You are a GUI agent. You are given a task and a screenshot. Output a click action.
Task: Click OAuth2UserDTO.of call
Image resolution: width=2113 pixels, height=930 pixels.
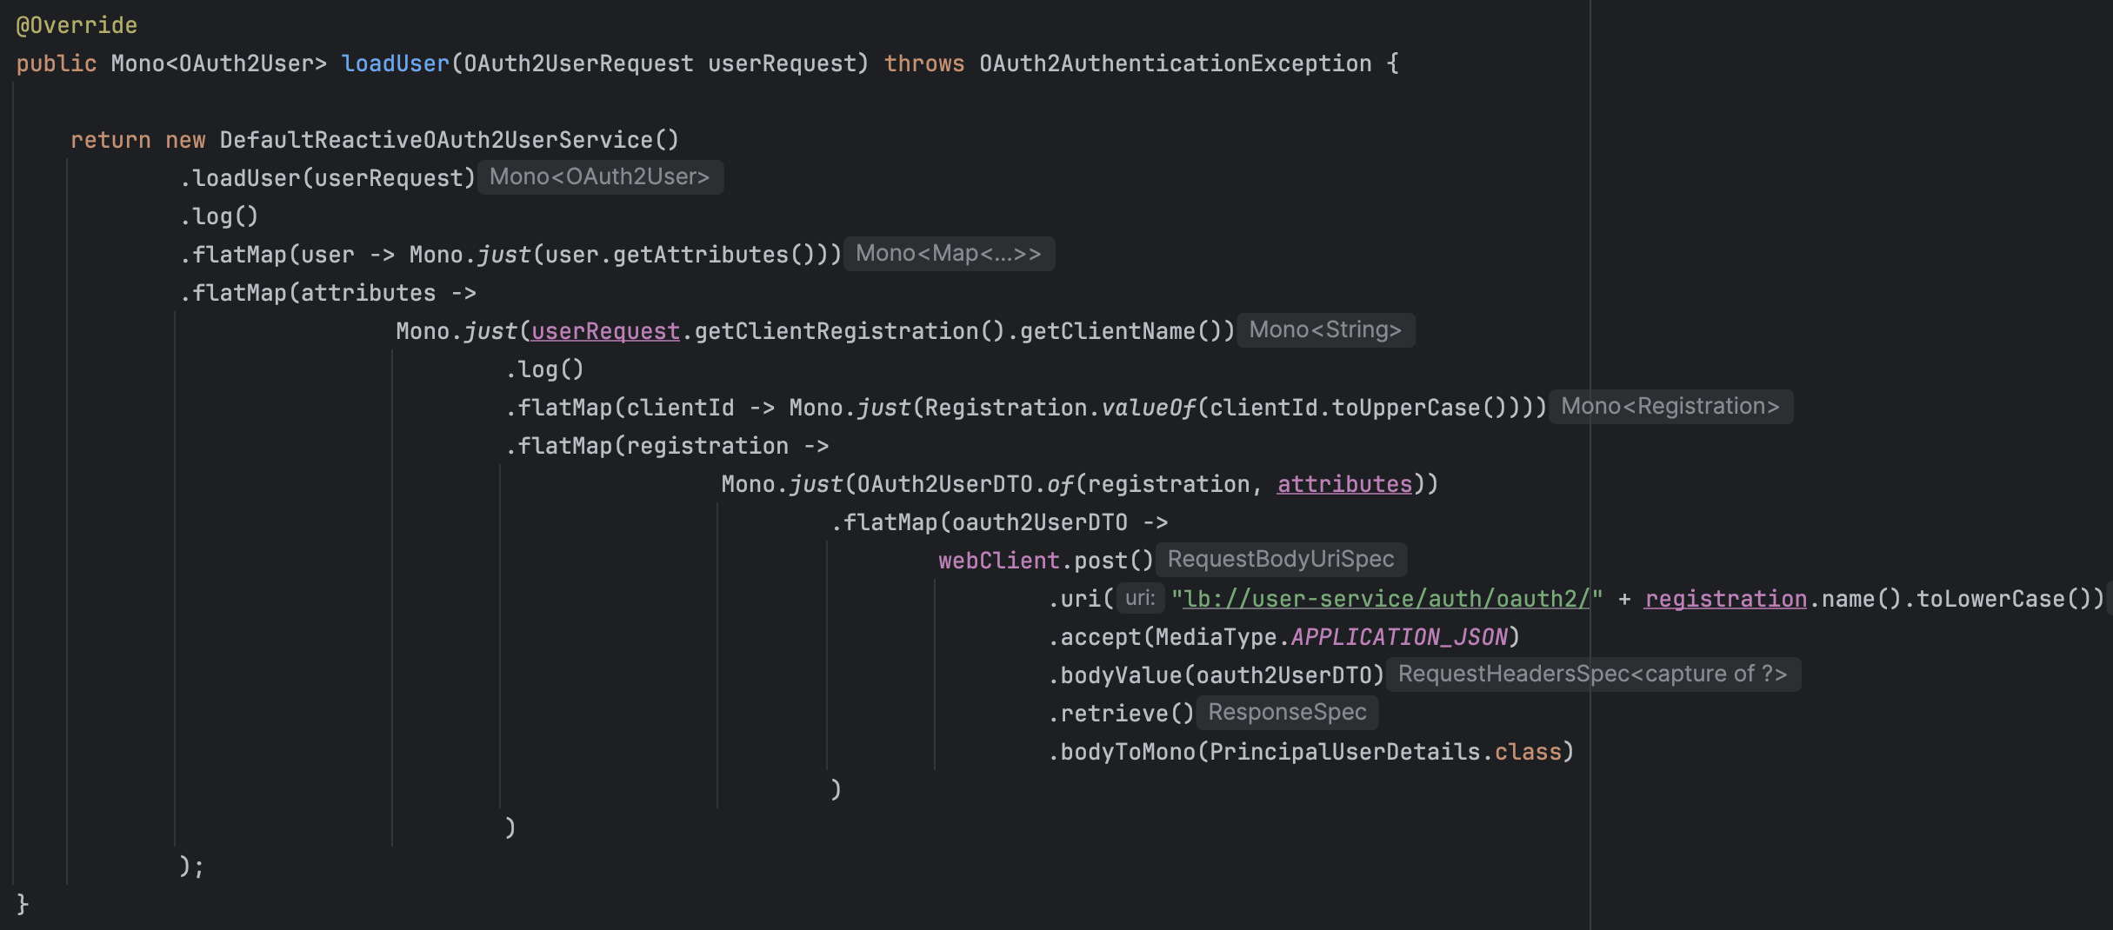965,484
